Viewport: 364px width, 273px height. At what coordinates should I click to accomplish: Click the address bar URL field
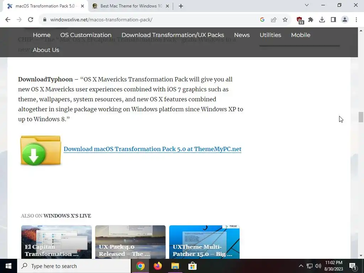point(149,20)
